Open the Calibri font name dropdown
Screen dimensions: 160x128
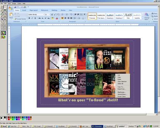coord(44,14)
